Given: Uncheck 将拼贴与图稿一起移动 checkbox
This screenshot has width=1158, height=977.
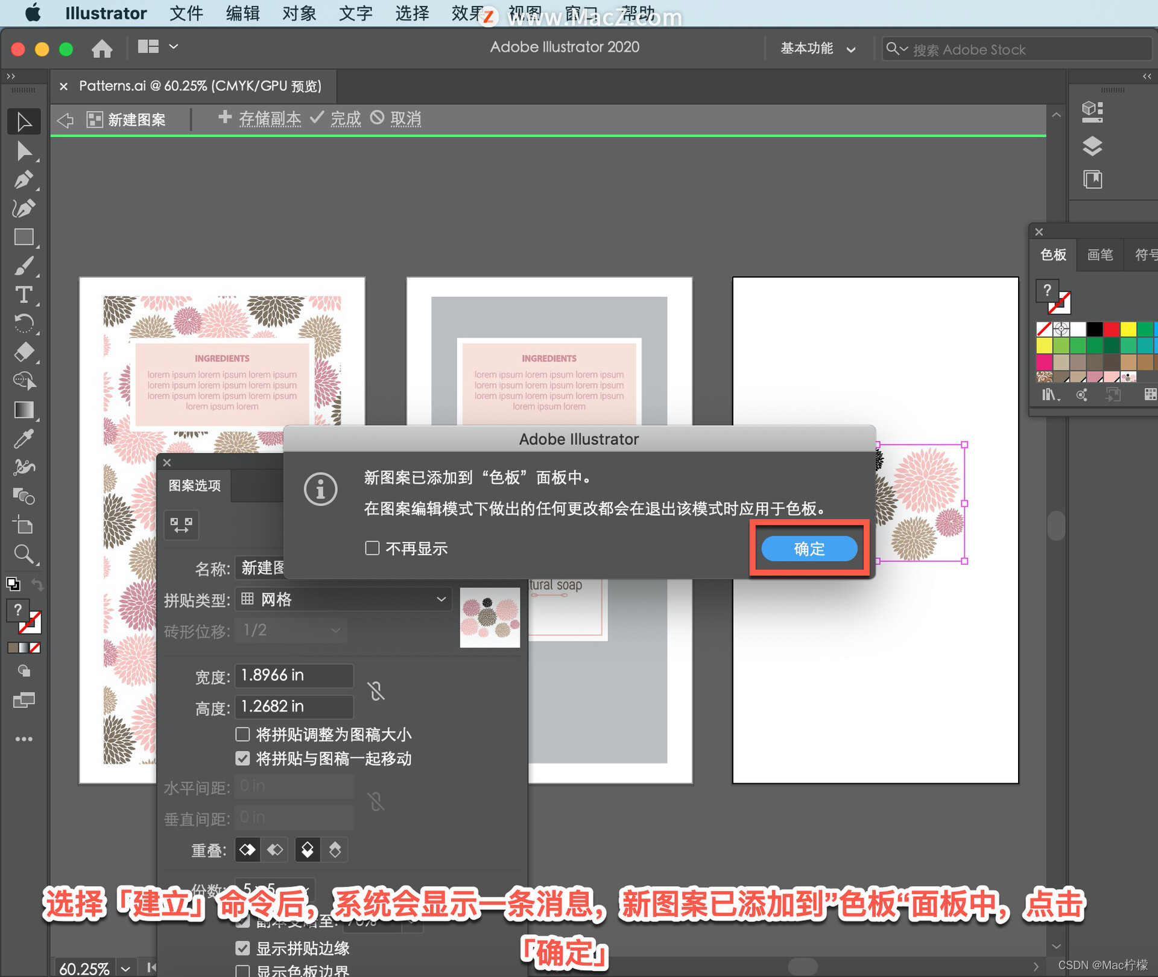Looking at the screenshot, I should coord(242,758).
